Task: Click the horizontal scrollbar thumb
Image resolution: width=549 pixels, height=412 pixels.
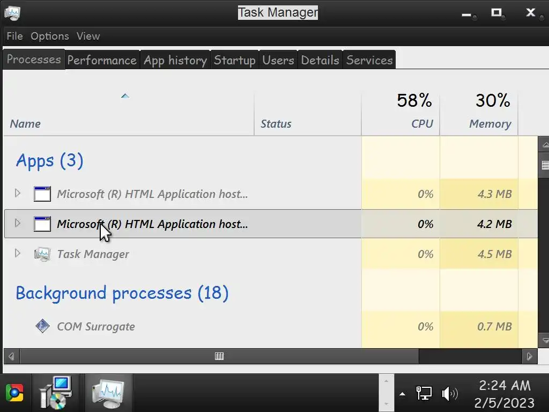Action: (x=219, y=356)
